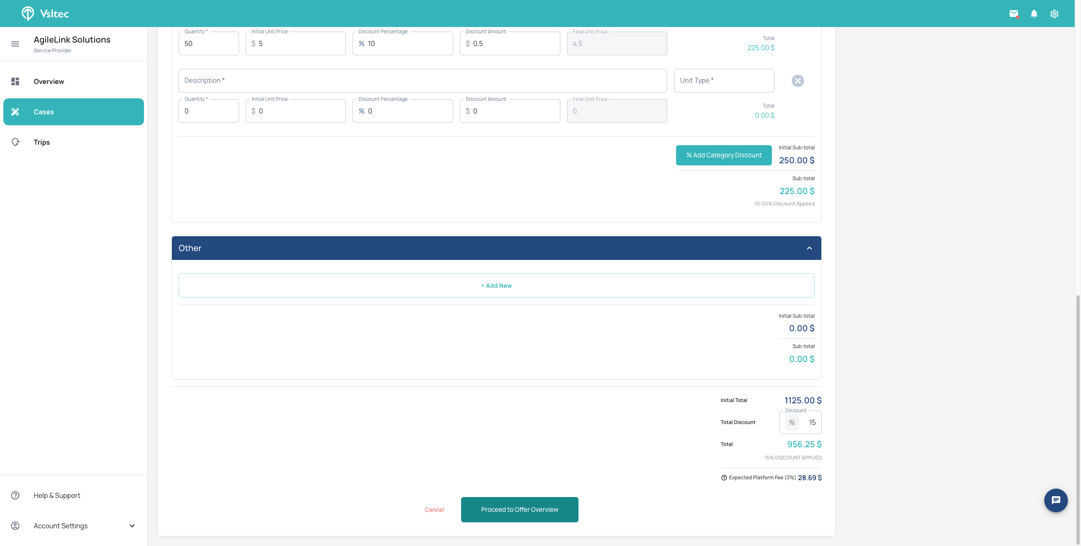Proceed to Offer Overview
This screenshot has height=546, width=1081.
[519, 510]
